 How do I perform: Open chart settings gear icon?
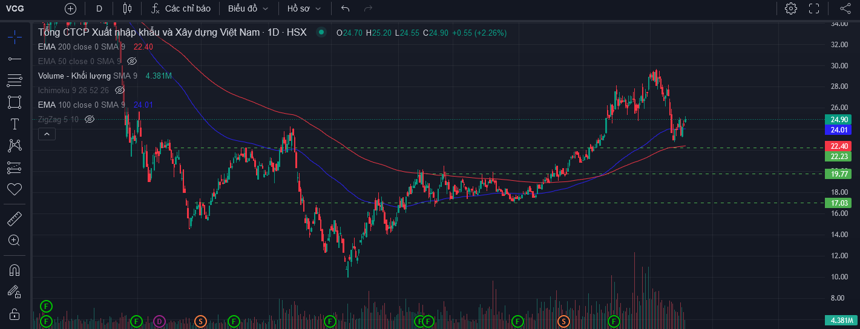point(791,8)
